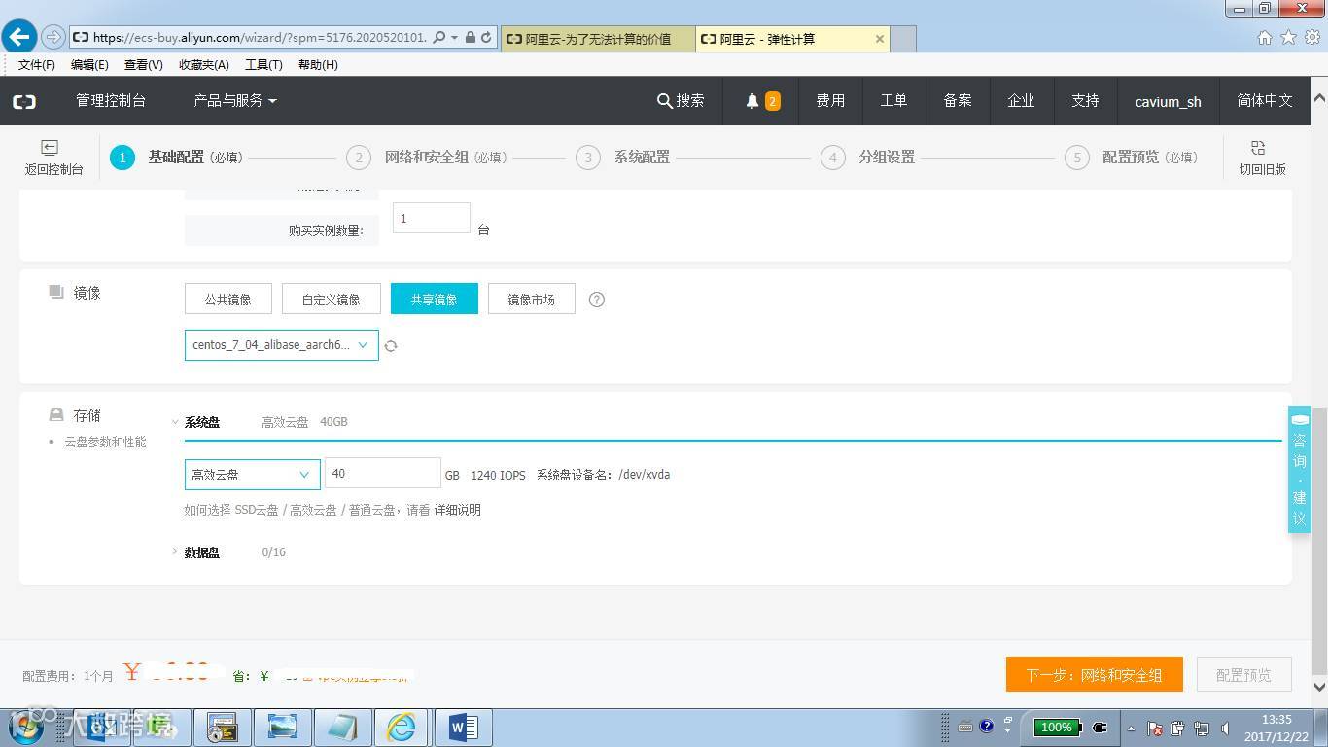Switch to 阿里云-为了无法计算的价值 tab
Screen dimensions: 1328x747
click(599, 39)
